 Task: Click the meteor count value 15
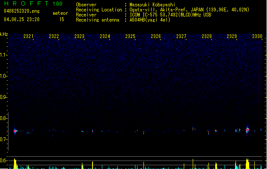tap(62, 19)
